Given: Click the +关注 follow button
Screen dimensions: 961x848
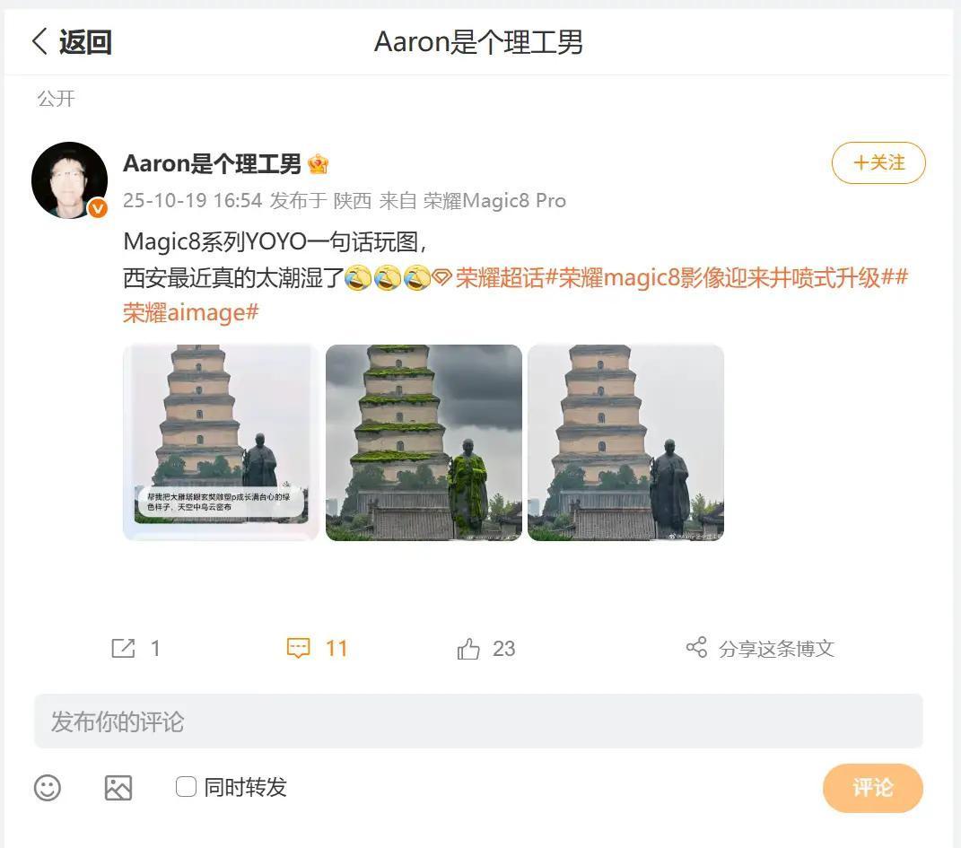Looking at the screenshot, I should [x=878, y=162].
